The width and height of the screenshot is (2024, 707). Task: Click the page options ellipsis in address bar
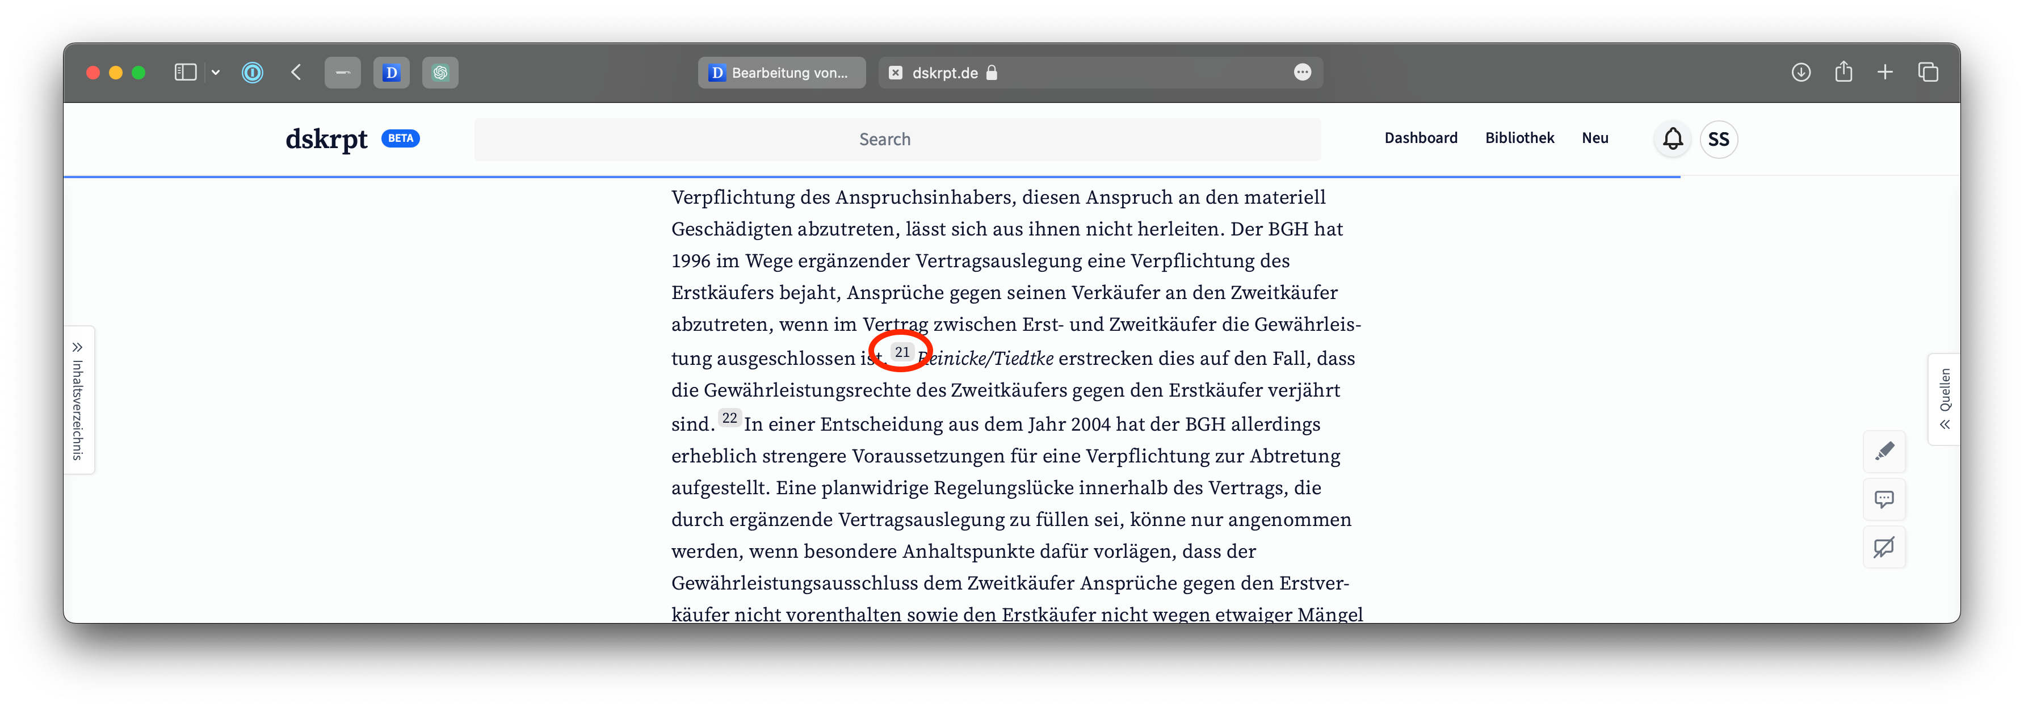click(1302, 72)
